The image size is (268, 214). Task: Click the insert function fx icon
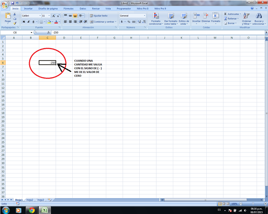(49, 33)
